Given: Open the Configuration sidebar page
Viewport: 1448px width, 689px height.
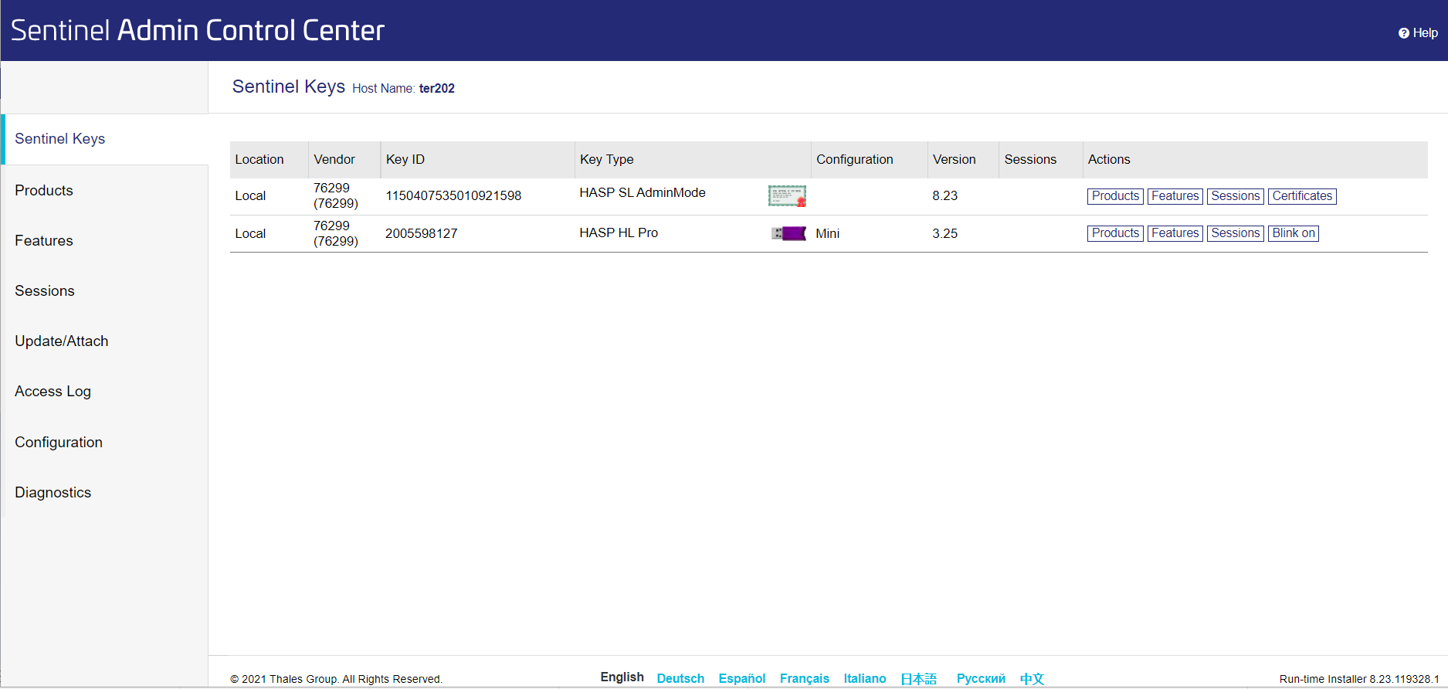Looking at the screenshot, I should coord(59,443).
